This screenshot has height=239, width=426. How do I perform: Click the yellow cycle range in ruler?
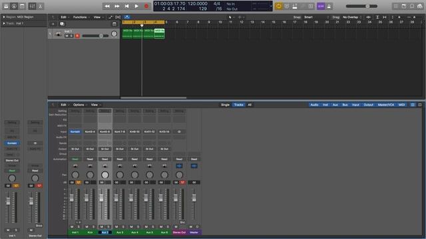click(143, 22)
